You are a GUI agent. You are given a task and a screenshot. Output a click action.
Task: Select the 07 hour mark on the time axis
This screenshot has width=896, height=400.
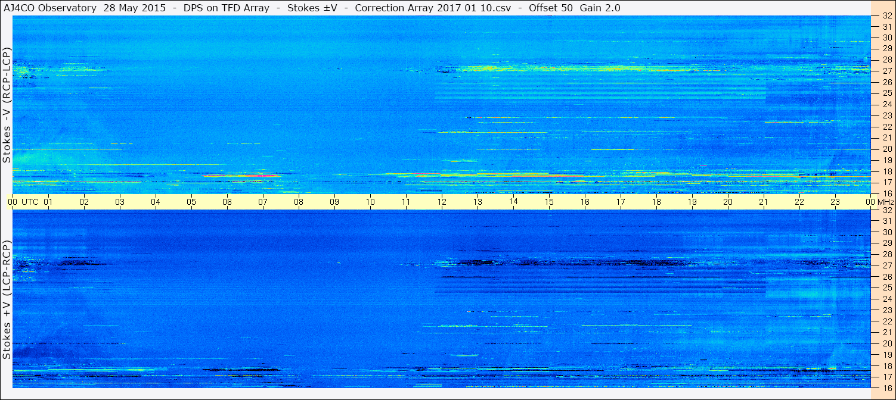coord(263,202)
